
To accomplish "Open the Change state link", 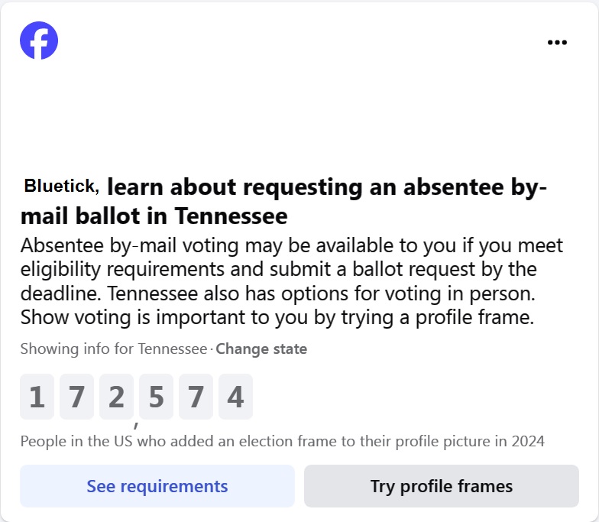I will [x=261, y=349].
